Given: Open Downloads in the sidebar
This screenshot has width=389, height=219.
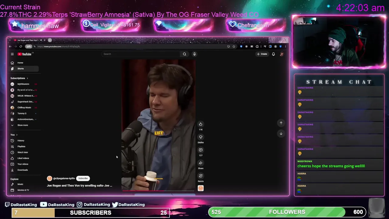Looking at the screenshot, I should tap(24, 170).
